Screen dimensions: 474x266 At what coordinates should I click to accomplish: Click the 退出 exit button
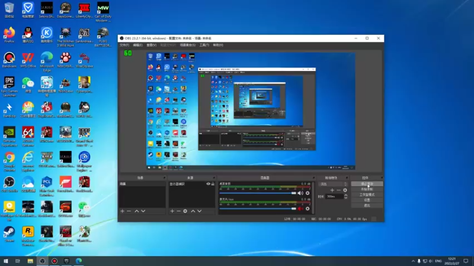coord(367,205)
